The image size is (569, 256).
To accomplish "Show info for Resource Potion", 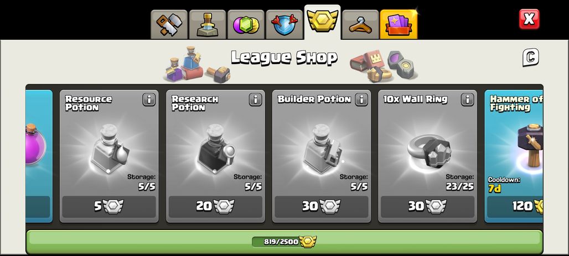I will tap(149, 100).
